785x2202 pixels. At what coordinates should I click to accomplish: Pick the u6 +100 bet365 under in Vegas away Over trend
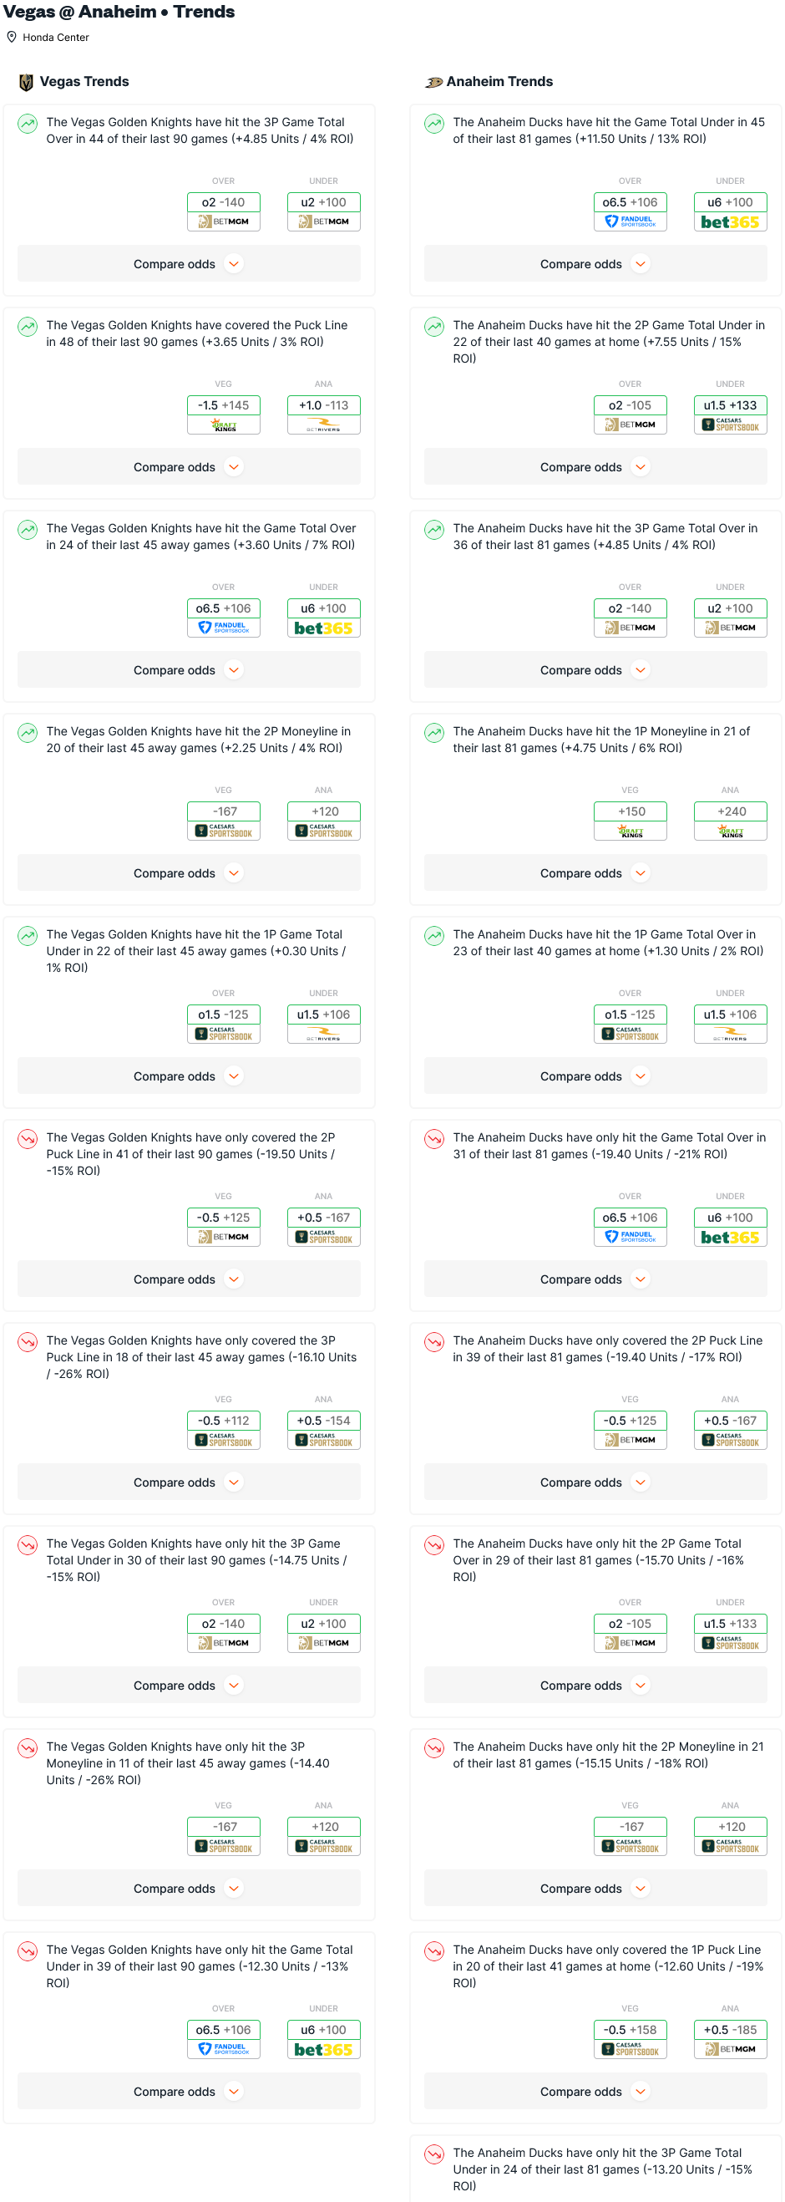click(x=324, y=618)
